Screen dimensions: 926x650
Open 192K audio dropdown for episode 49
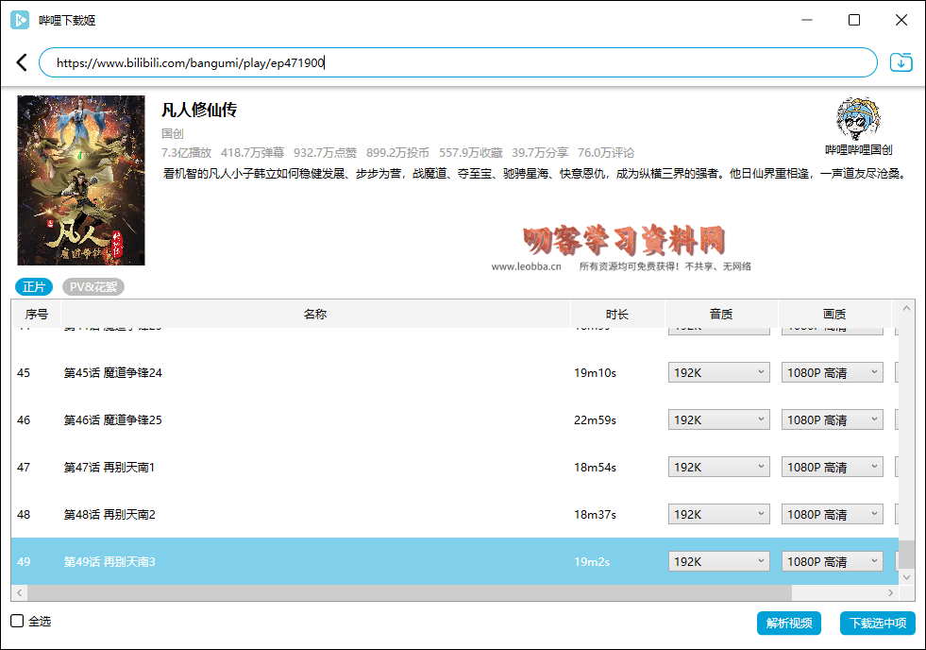[x=719, y=562]
